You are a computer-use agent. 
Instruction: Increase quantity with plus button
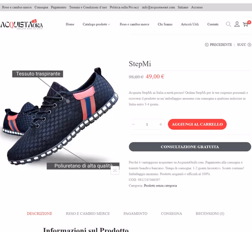click(160, 124)
